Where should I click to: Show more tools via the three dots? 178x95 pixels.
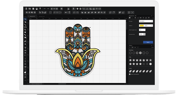(x=25, y=80)
